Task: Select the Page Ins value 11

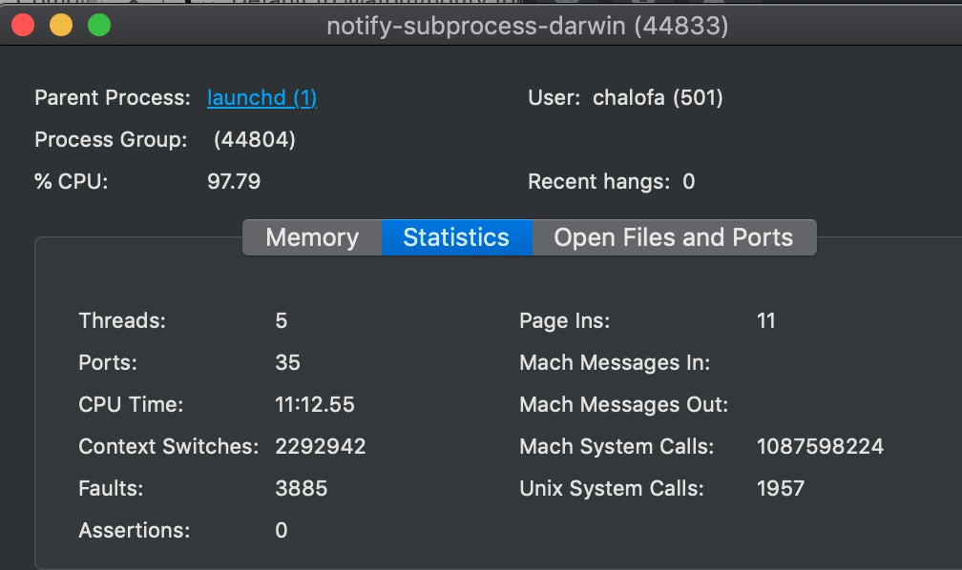Action: 766,320
